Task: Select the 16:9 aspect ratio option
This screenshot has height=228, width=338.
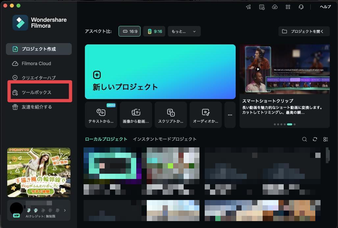Action: [x=129, y=31]
